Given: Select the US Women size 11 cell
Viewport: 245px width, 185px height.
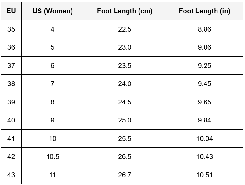Looking at the screenshot, I should pyautogui.click(x=52, y=175).
